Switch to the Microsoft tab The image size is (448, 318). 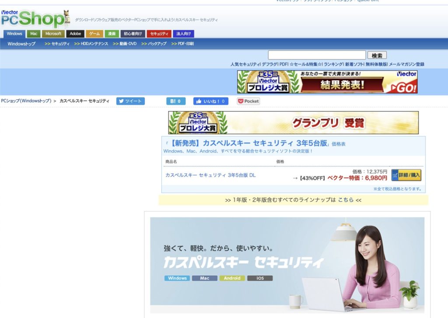(53, 34)
